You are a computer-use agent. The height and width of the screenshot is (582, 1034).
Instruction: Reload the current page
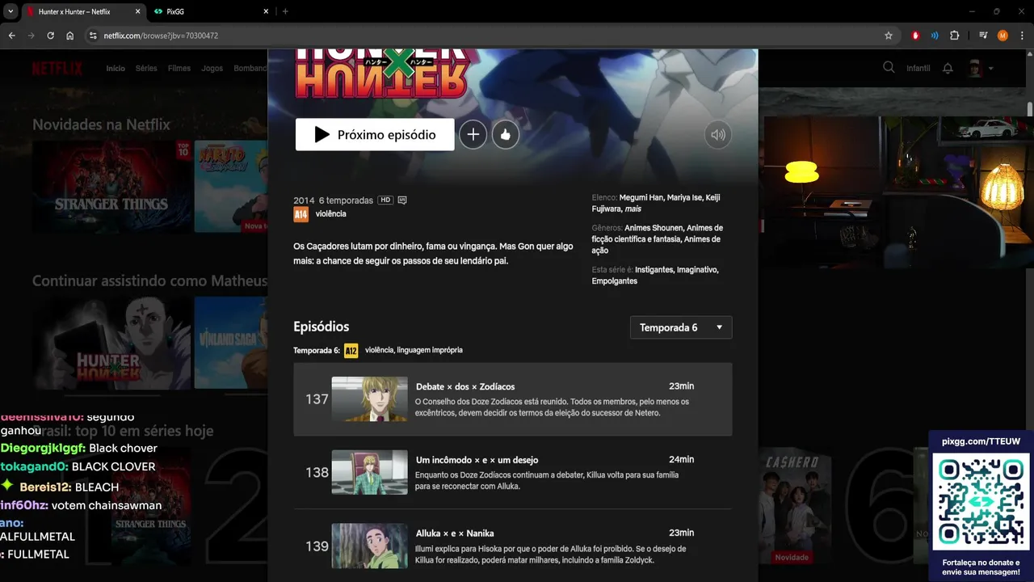click(51, 36)
